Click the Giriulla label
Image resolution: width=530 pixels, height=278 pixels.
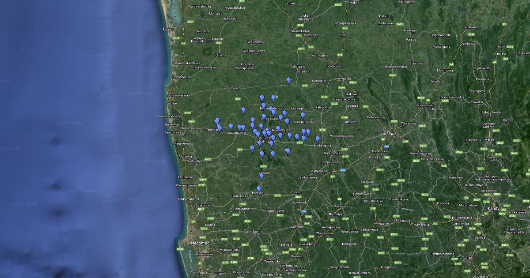pos(296,192)
